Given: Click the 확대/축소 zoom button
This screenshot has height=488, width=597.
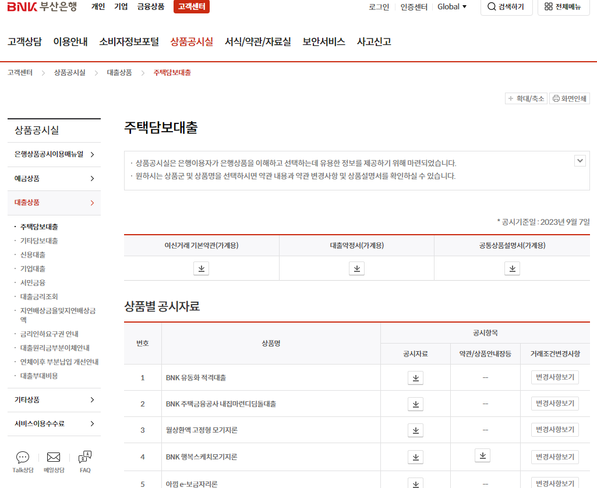Looking at the screenshot, I should click(x=526, y=98).
